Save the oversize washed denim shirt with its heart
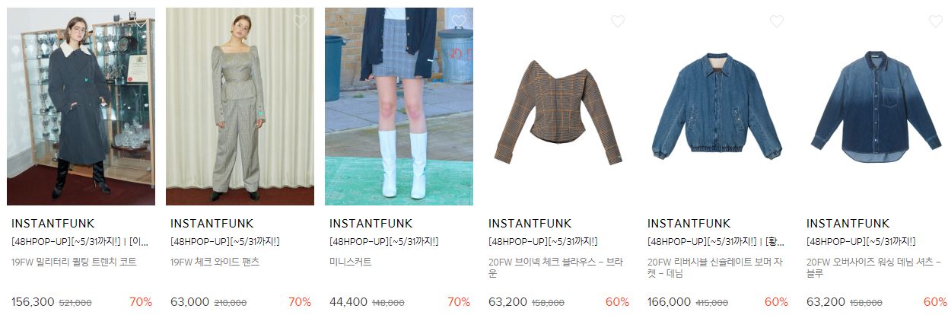This screenshot has height=315, width=948. (x=936, y=21)
